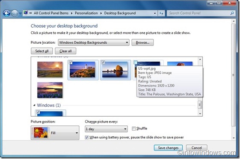Click the Control Panel icon in the address bar
This screenshot has width=240, height=159.
click(x=26, y=13)
